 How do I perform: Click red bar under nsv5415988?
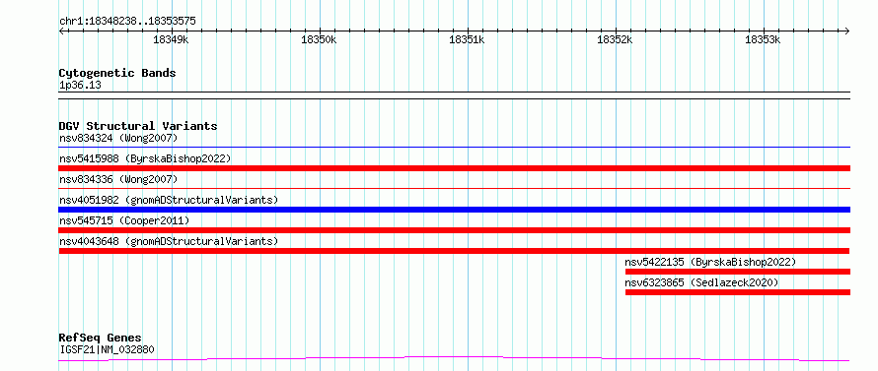(x=454, y=168)
